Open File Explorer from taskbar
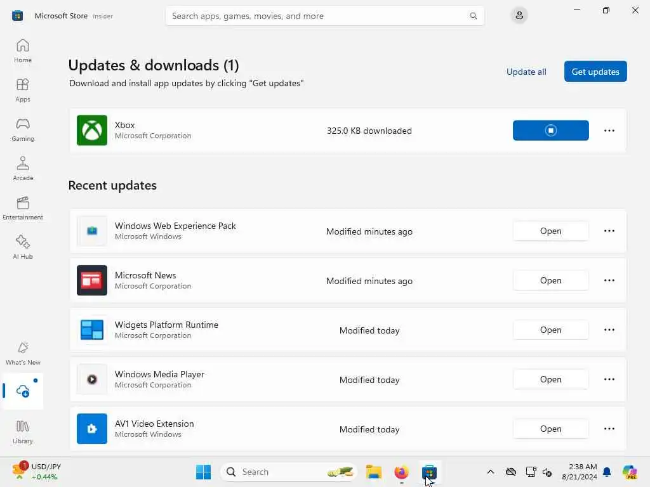Screen dimensions: 650x487 pyautogui.click(x=373, y=472)
